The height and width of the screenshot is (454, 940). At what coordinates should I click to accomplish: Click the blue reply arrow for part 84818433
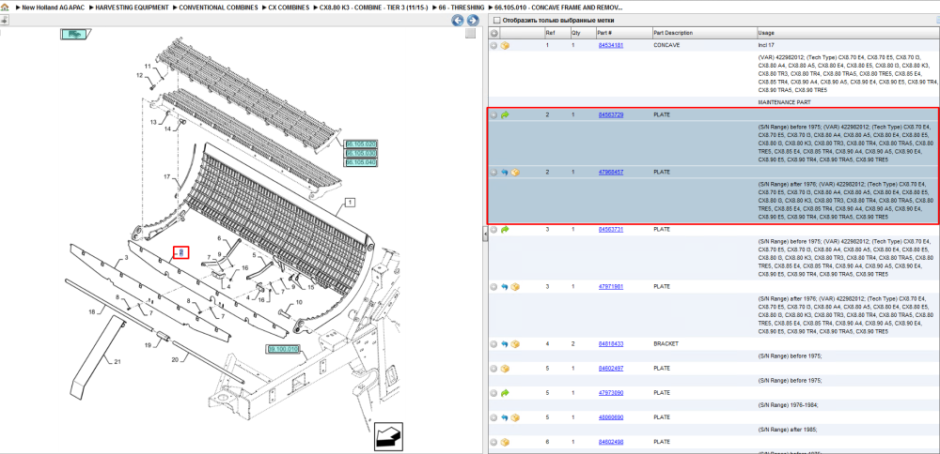tap(505, 344)
